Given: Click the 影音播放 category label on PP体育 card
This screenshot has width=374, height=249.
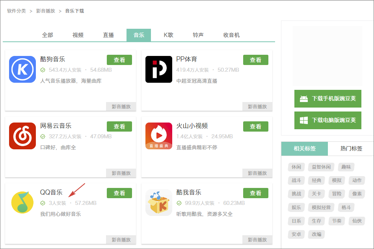Looking at the screenshot, I should [x=257, y=107].
